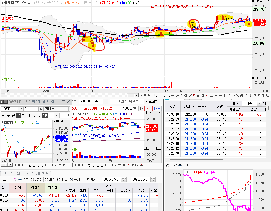The width and height of the screenshot is (271, 211).
Task: Click the blue 매도 sell button
Action: point(157,108)
